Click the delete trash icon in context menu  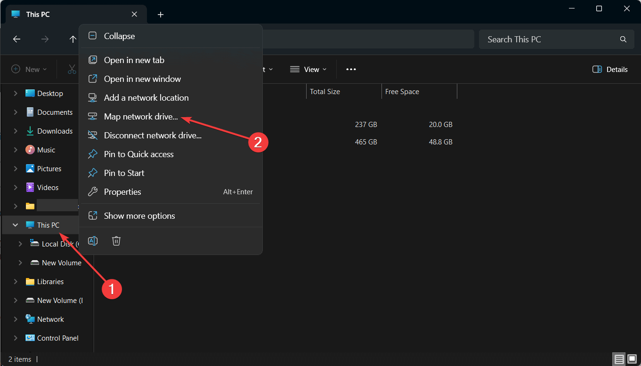pyautogui.click(x=116, y=241)
